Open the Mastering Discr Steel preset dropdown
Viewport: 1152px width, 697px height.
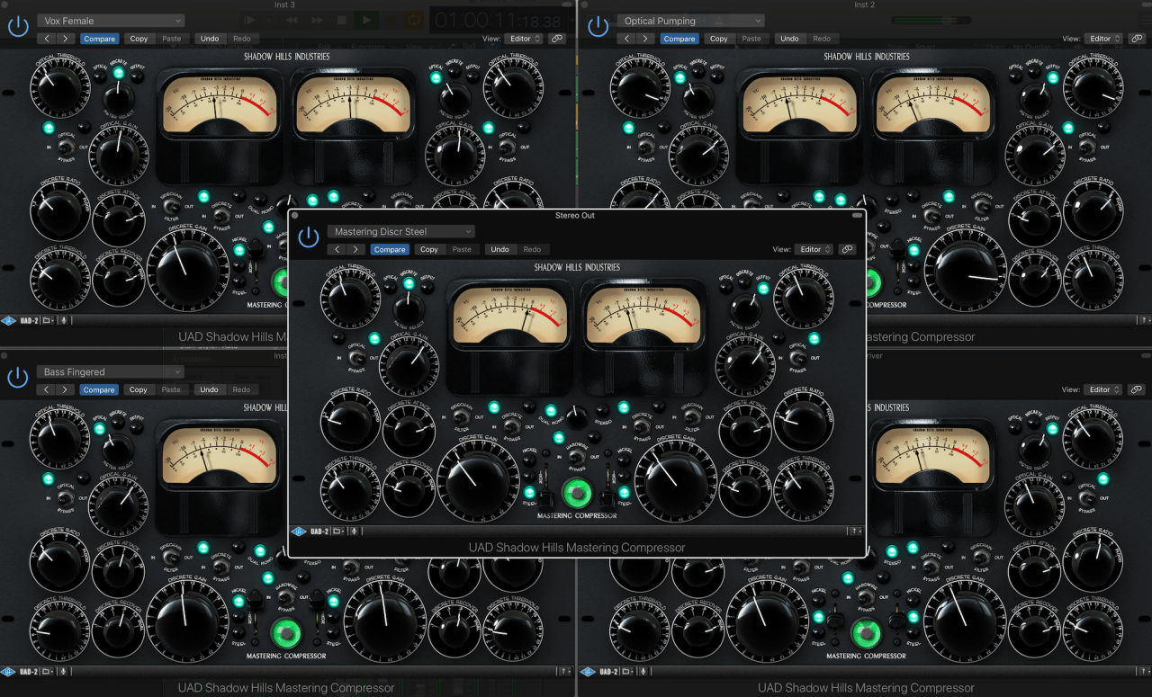(x=400, y=232)
